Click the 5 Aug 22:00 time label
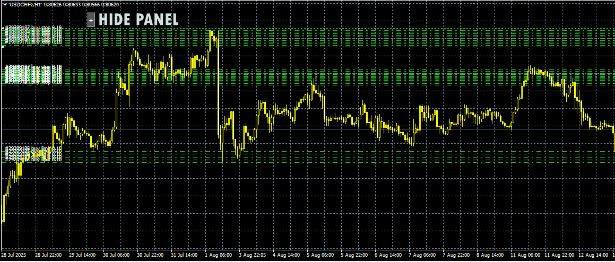The image size is (615, 262). pyautogui.click(x=354, y=255)
